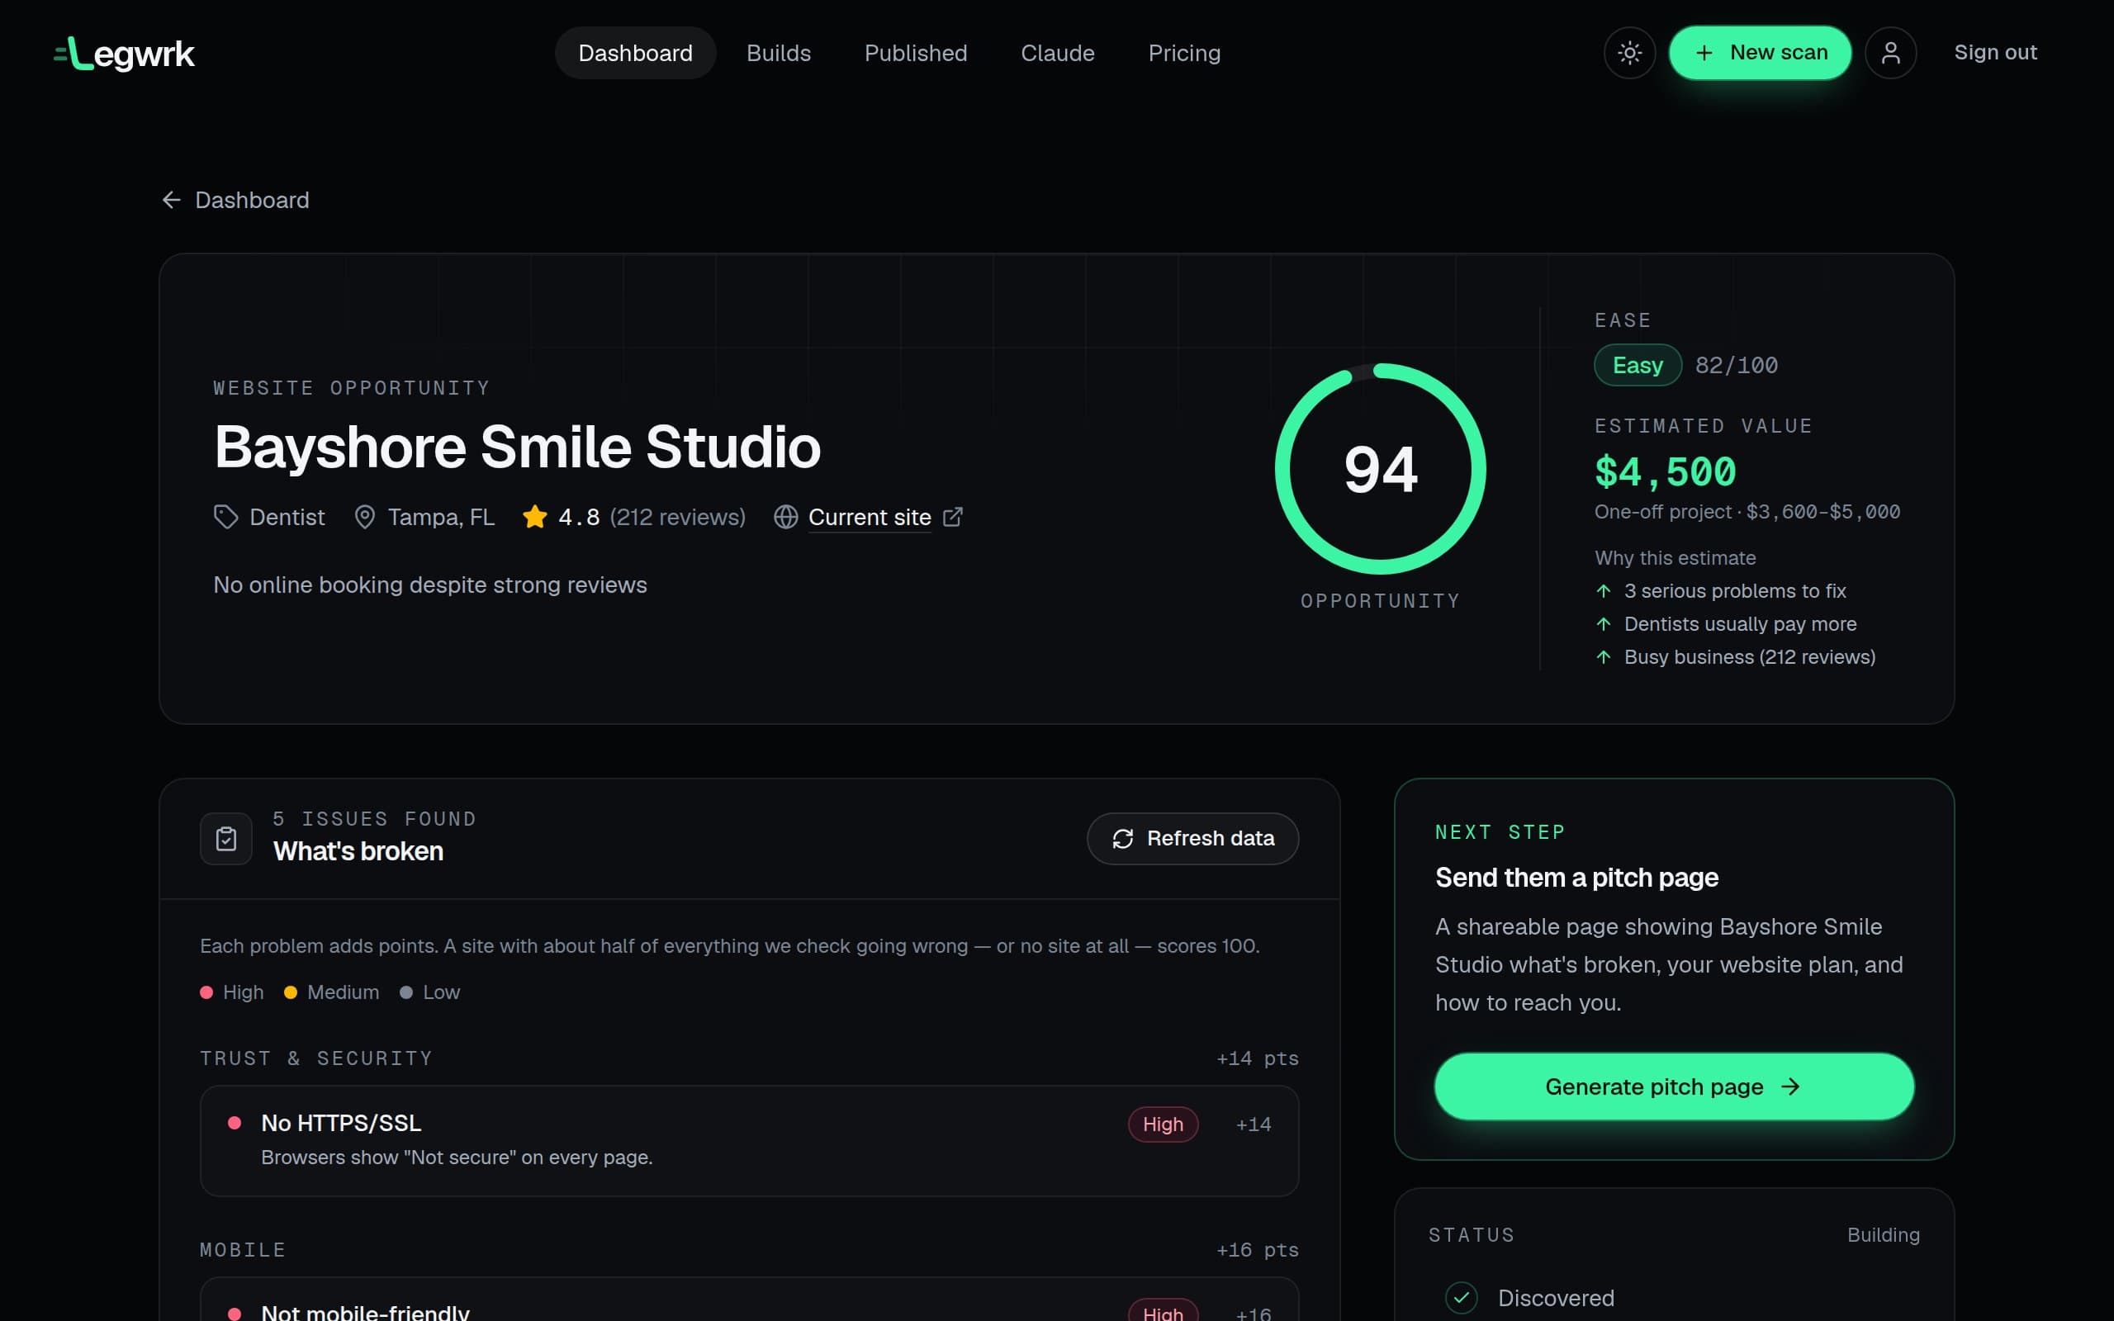
Task: Generate pitch page
Action: click(1674, 1086)
